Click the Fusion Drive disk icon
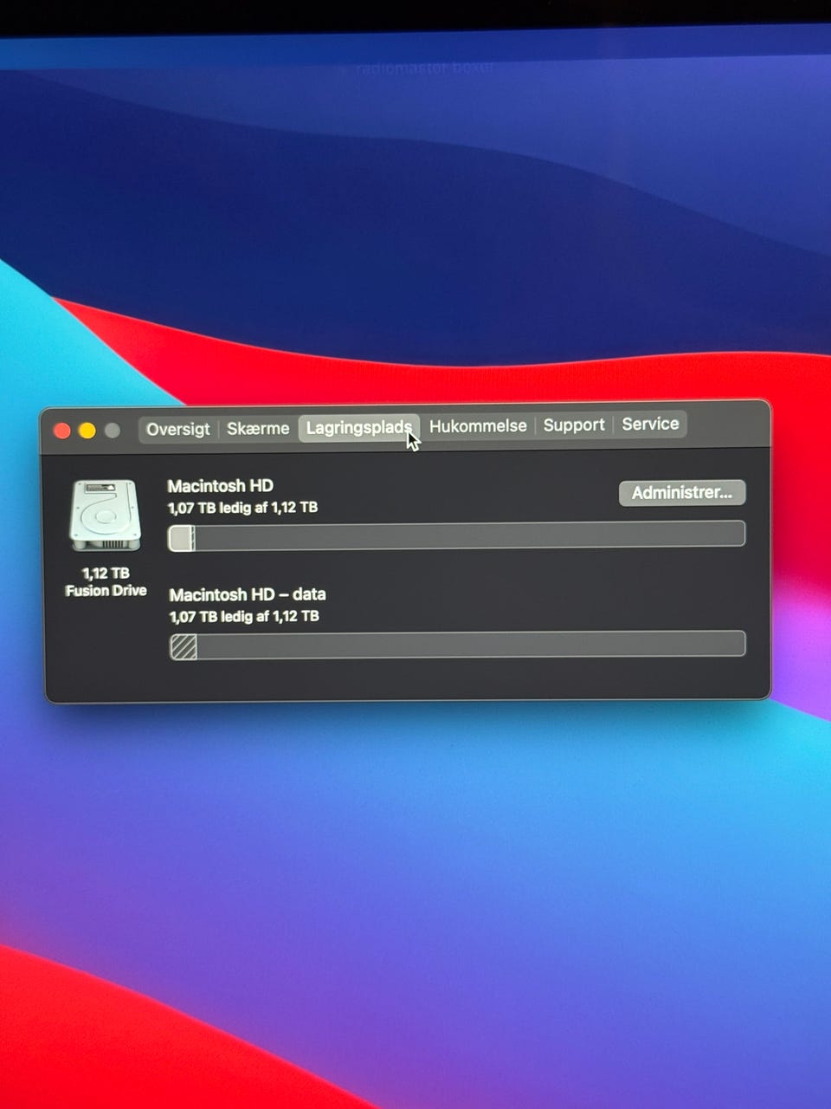Image resolution: width=831 pixels, height=1109 pixels. pos(106,516)
